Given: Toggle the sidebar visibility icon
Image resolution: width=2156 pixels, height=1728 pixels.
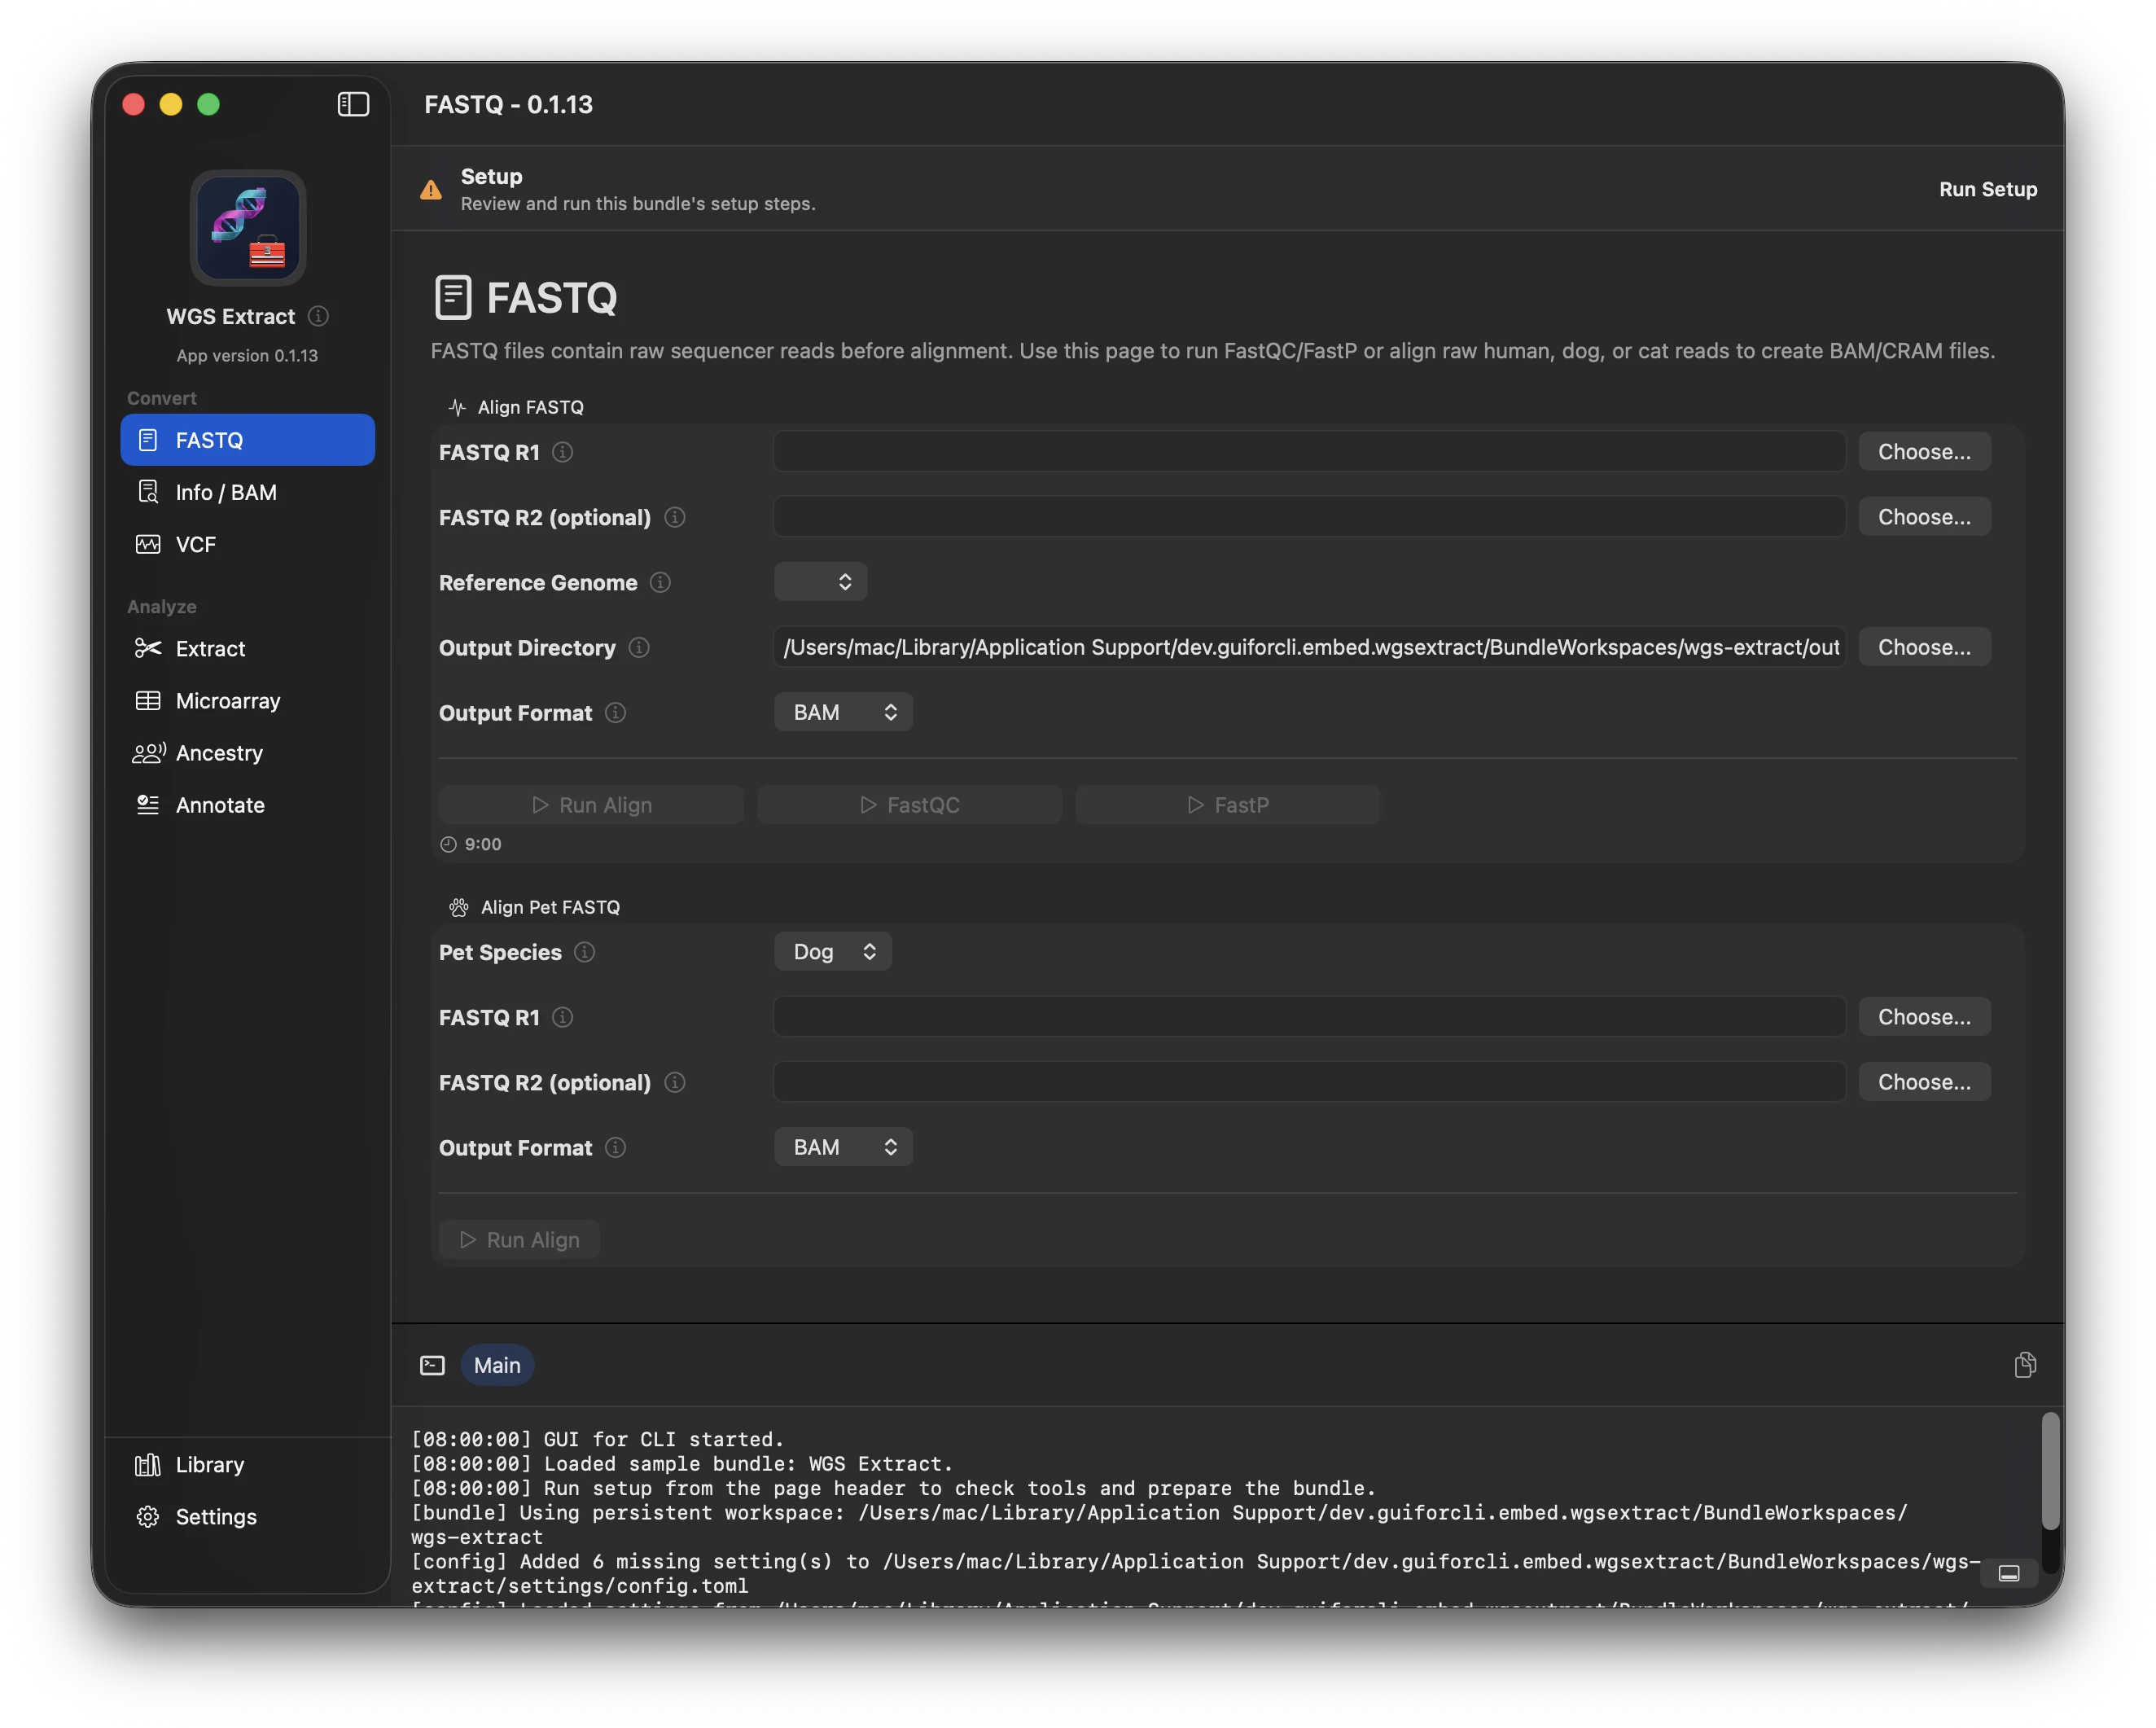Looking at the screenshot, I should coord(353,104).
